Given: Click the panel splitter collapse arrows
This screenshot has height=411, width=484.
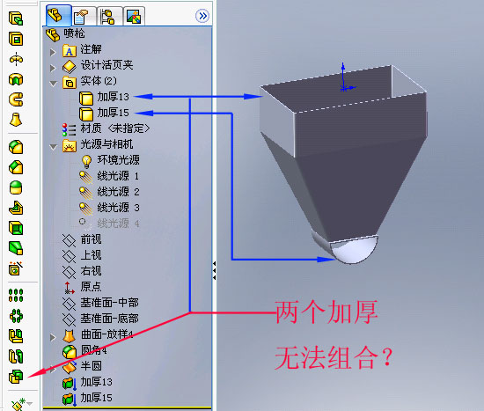Looking at the screenshot, I should pos(214,271).
